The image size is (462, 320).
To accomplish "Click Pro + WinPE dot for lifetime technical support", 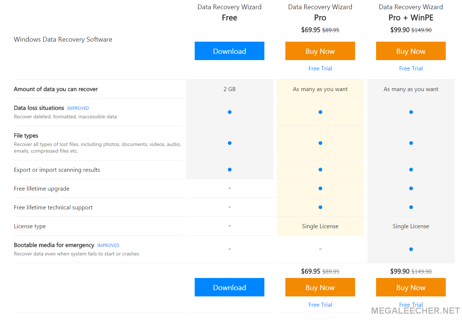I will pyautogui.click(x=411, y=207).
